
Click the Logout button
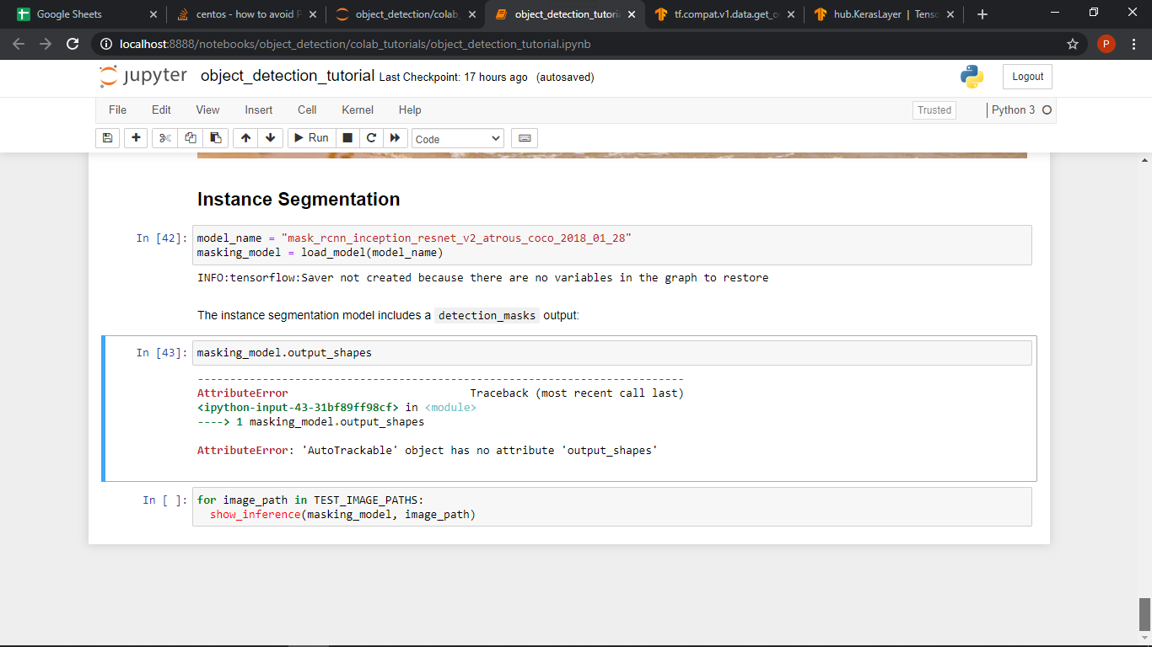click(x=1026, y=76)
